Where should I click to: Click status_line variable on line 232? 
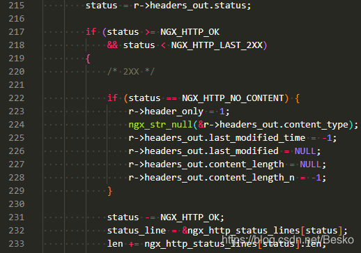(x=137, y=231)
